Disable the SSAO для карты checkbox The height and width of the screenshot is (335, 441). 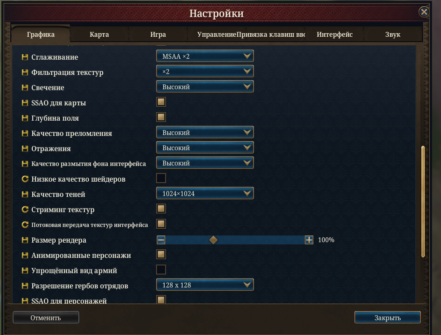click(x=161, y=102)
